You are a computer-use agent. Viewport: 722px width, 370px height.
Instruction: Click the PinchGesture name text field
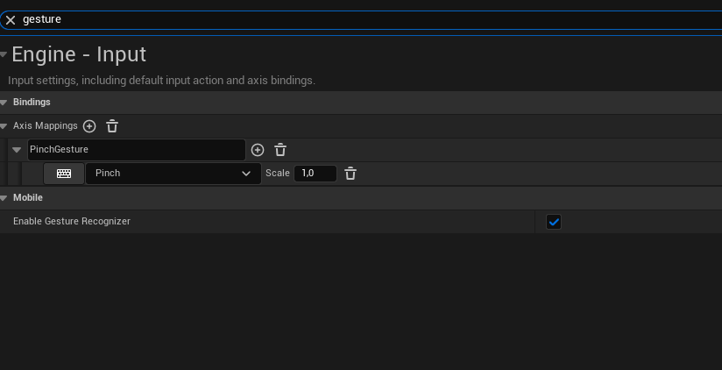(x=136, y=150)
